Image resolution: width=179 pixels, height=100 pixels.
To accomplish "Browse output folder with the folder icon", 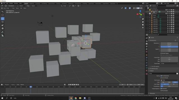I will pos(177,74).
